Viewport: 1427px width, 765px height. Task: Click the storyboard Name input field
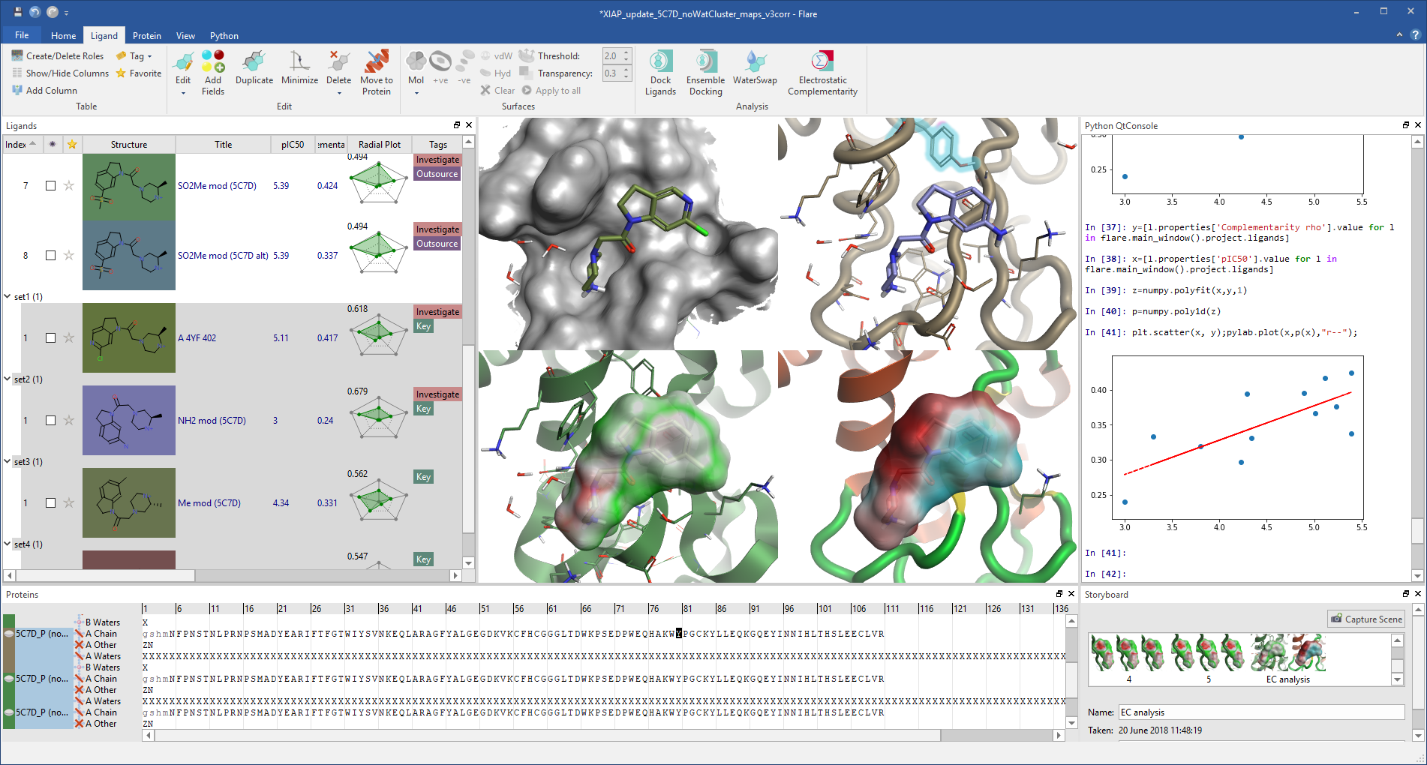[x=1260, y=712]
